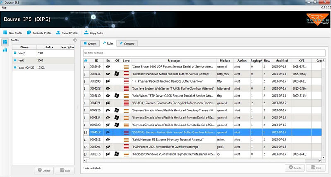Viewport: 331px width, 177px height.
Task: Sort rules by the Module column header
Action: 225,61
